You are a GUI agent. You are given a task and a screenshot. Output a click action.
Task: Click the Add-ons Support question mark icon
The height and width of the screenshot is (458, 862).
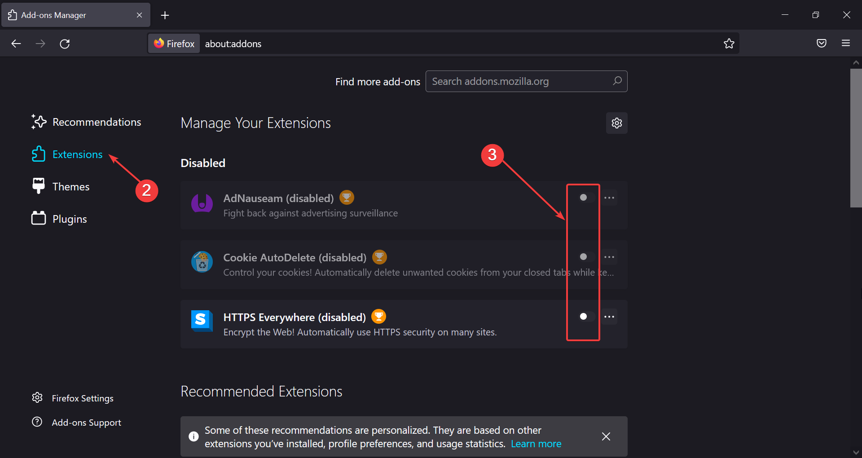point(37,422)
